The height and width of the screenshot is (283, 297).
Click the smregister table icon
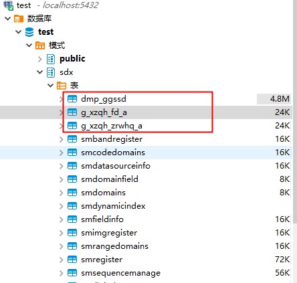[72, 260]
